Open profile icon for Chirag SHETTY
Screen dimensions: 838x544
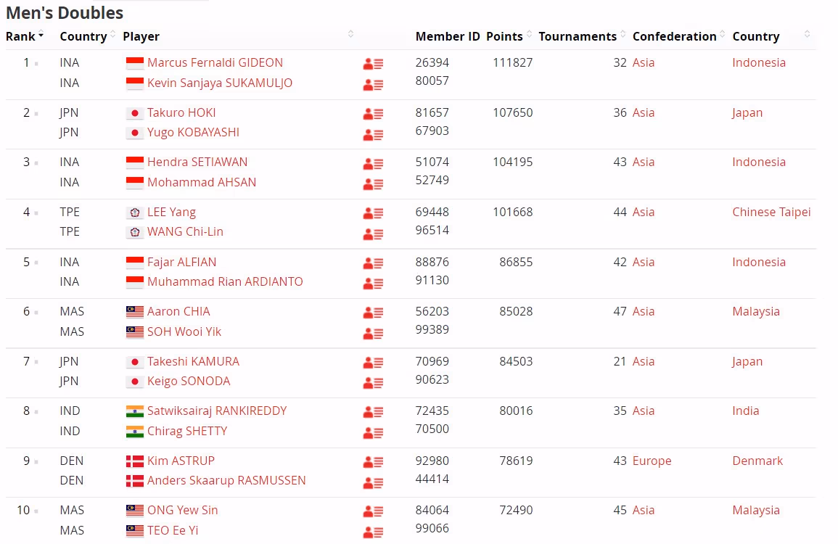pyautogui.click(x=373, y=432)
